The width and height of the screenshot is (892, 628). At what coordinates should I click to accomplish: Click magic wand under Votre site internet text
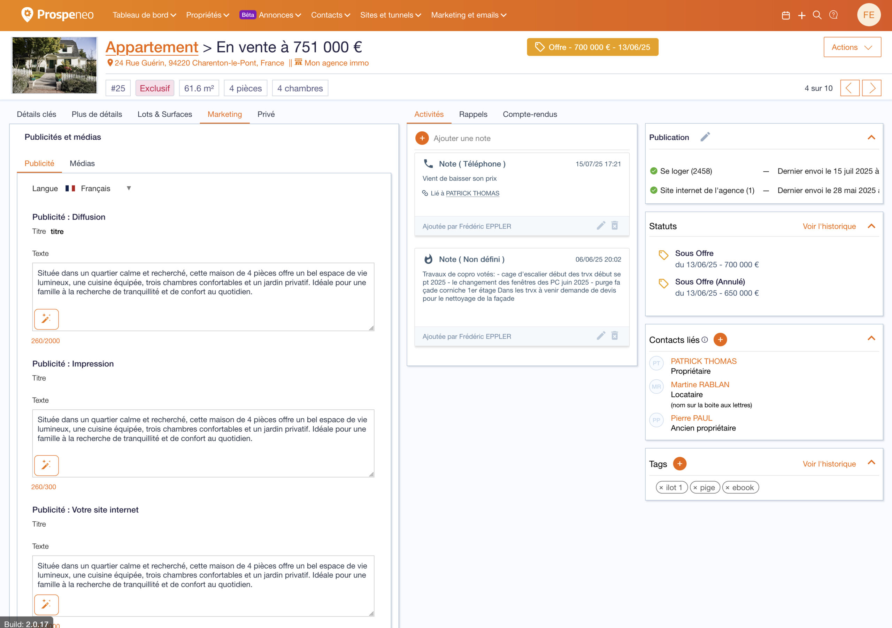coord(46,604)
